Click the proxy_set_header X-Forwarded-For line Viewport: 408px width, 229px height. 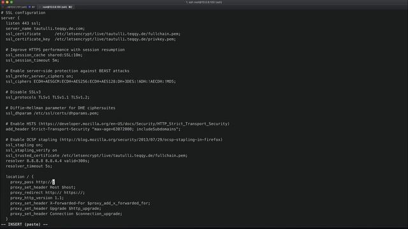pos(80,204)
